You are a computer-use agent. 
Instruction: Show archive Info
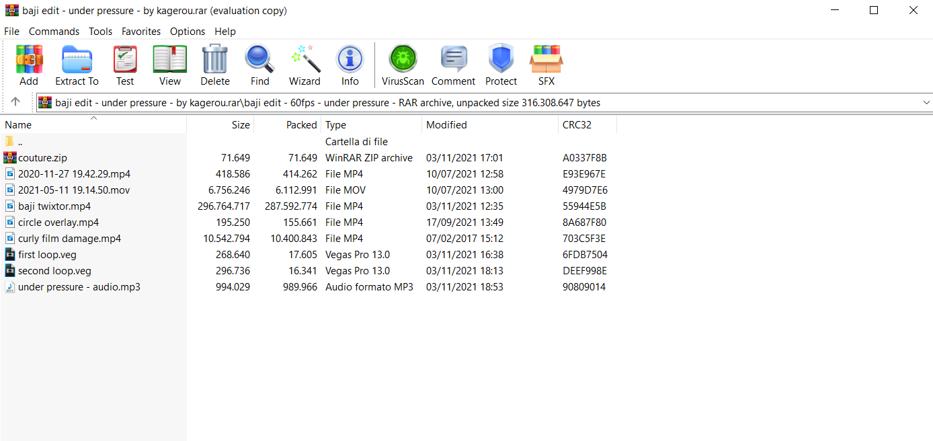coord(350,60)
